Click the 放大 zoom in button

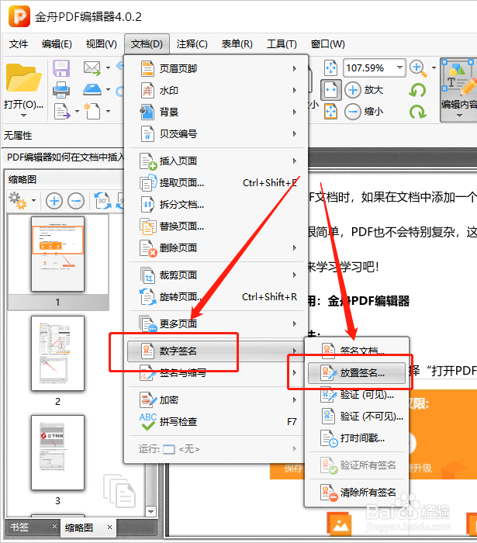pyautogui.click(x=364, y=90)
